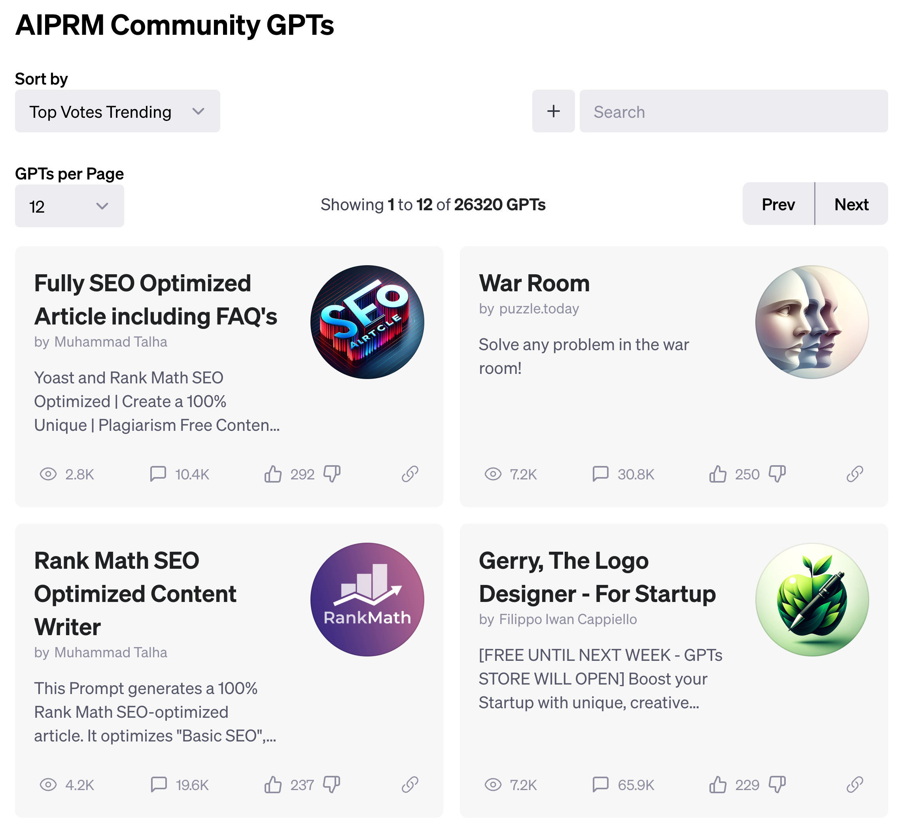Open the GPTs per Page dropdown showing 12

point(69,206)
